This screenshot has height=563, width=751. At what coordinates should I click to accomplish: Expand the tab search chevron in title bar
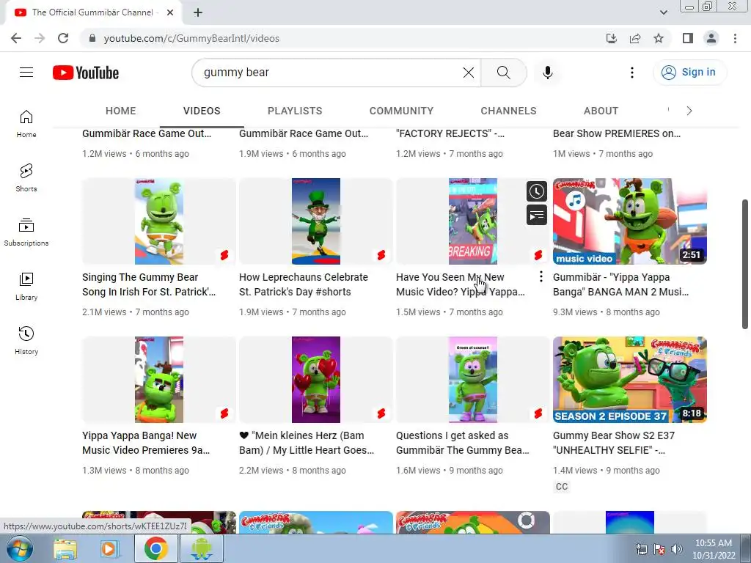click(x=663, y=12)
